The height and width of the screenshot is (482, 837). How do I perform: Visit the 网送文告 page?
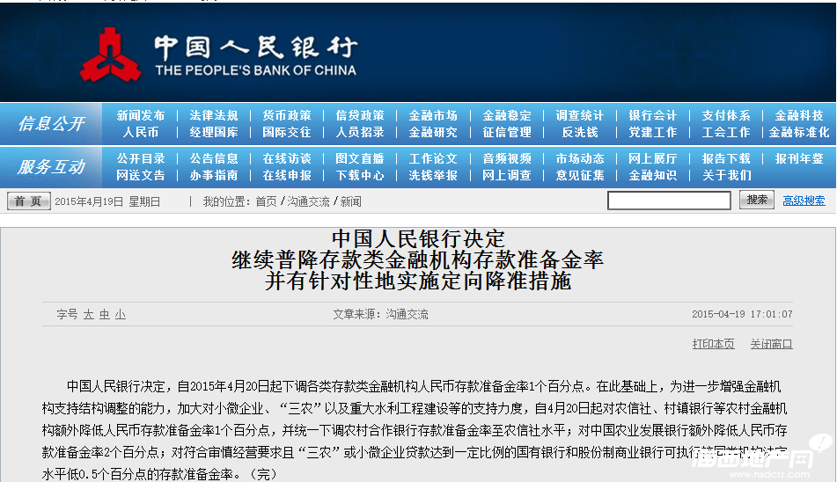(x=141, y=175)
